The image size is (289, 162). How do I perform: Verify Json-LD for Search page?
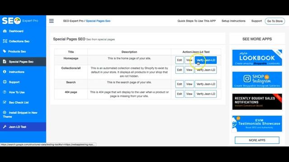point(206,84)
